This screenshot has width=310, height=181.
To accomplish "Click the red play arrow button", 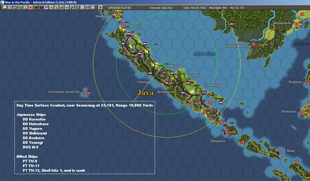I will pos(100,7).
